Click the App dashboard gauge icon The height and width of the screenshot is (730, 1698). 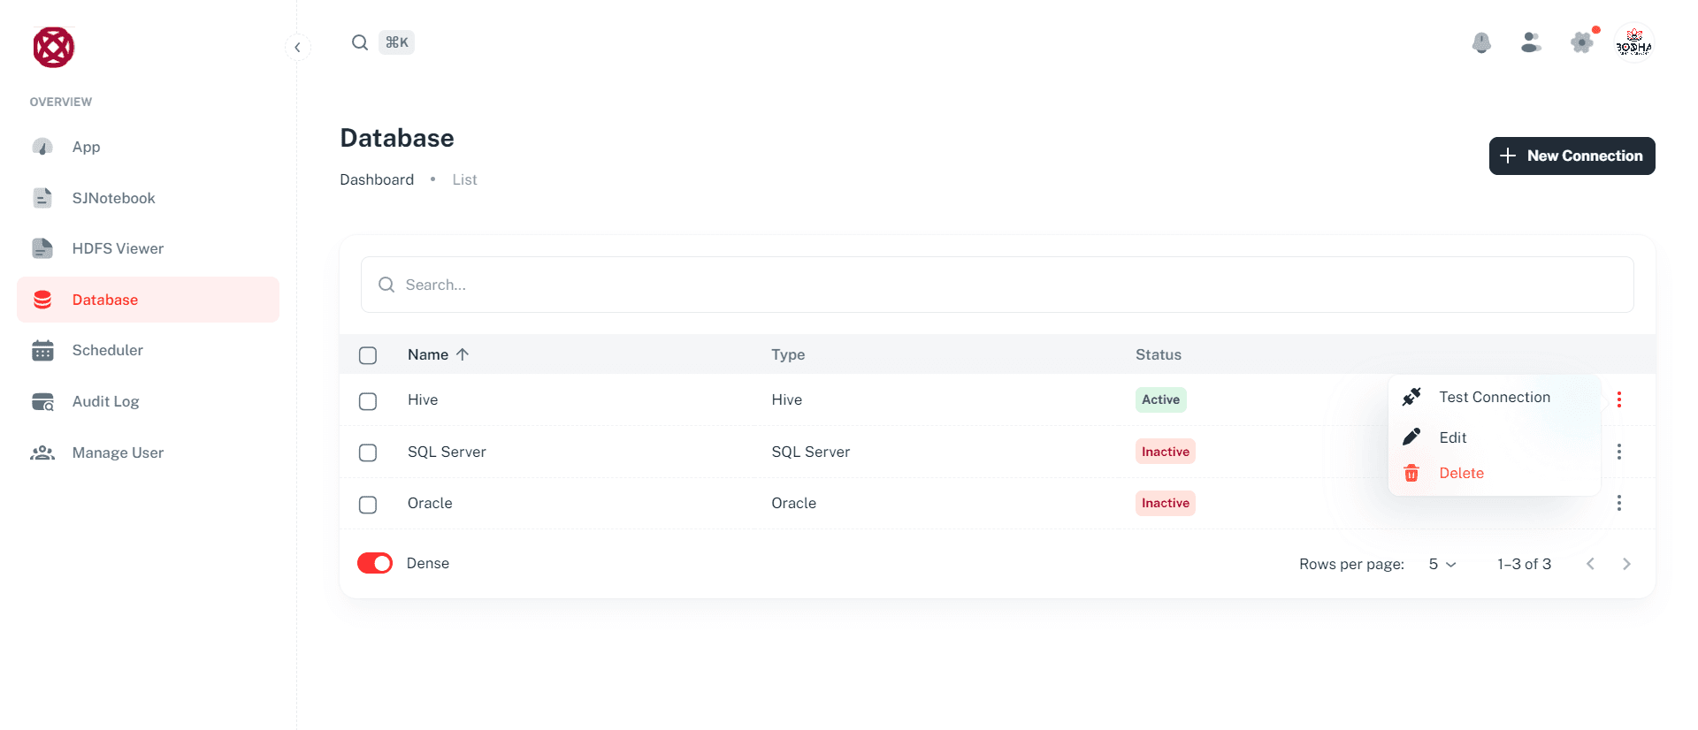tap(42, 147)
